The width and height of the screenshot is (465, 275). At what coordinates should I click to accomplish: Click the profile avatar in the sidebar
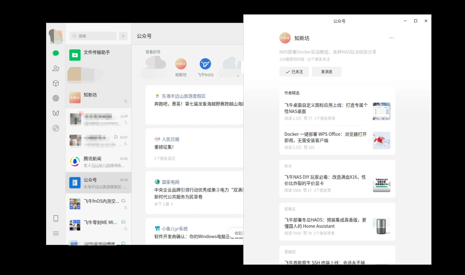pos(56,36)
